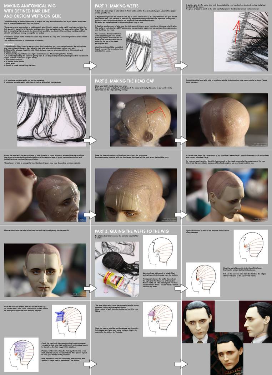Open the silver two-sided weft photo
This screenshot has height=375, width=272.
[165, 51]
